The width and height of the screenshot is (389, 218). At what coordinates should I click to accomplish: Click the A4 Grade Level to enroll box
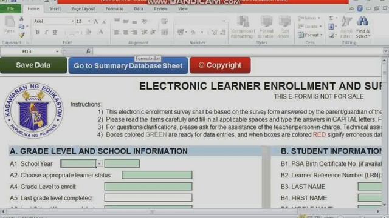click(x=148, y=187)
